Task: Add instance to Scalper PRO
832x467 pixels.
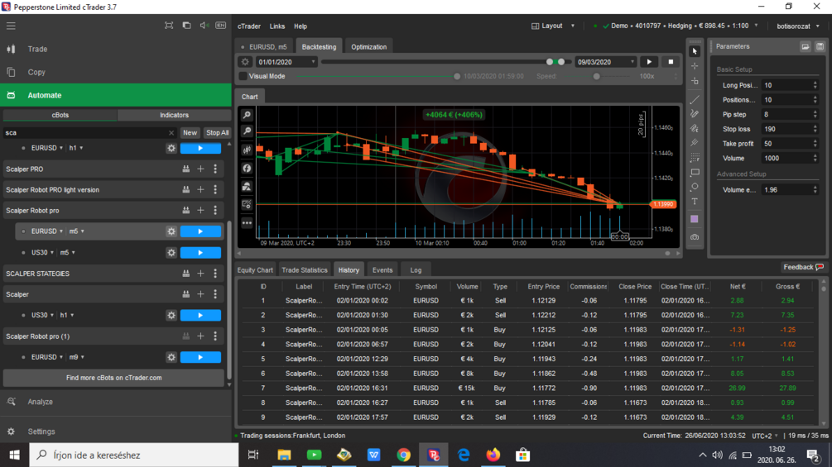Action: (200, 169)
